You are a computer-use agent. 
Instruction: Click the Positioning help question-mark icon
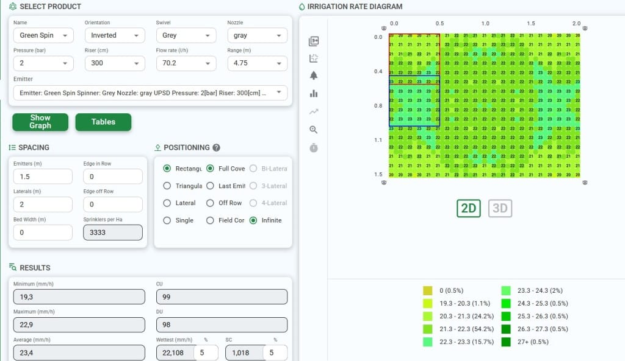[x=216, y=147]
